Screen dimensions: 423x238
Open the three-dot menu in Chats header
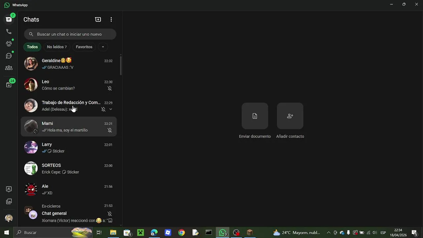pos(111,20)
